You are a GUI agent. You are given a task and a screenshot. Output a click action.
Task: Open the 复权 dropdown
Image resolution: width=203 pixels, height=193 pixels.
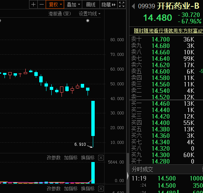[55, 5]
